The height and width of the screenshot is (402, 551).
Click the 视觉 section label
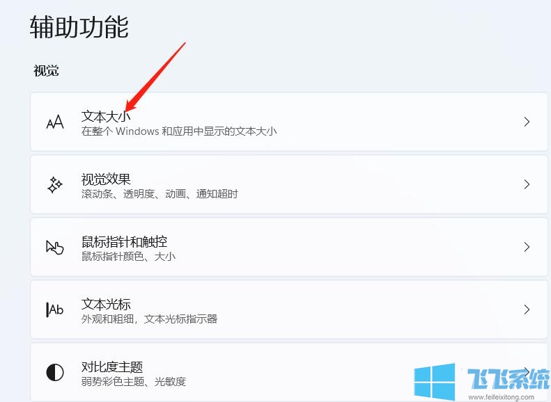[46, 70]
